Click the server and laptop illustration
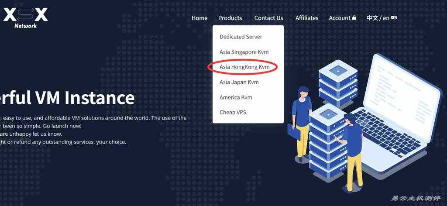This screenshot has height=206, width=447. tap(364, 123)
